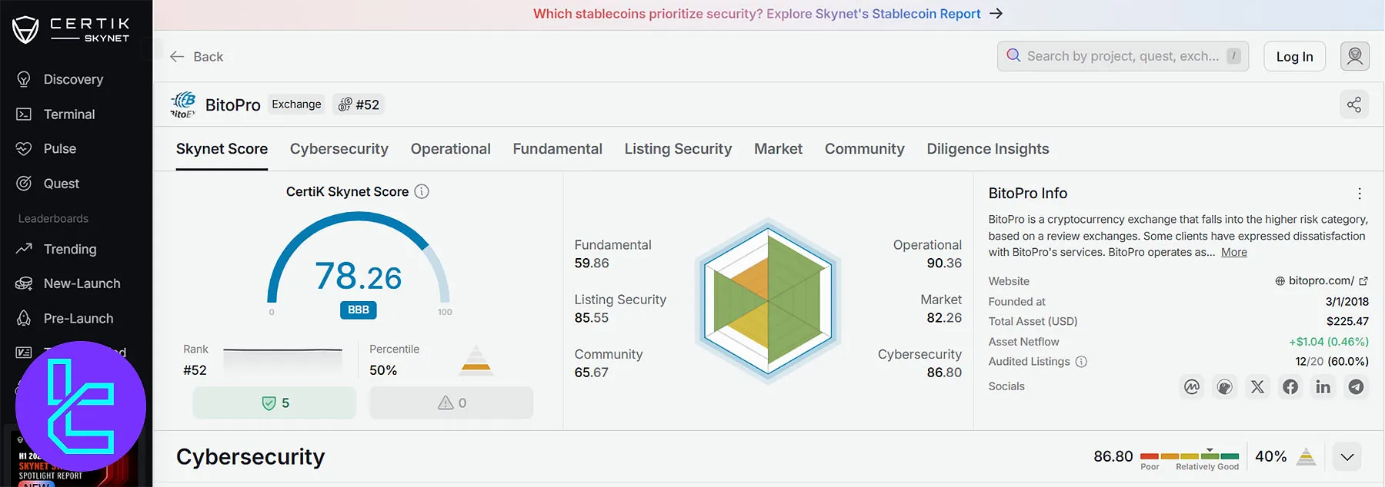Click the 40% pyramid icon

1306,456
